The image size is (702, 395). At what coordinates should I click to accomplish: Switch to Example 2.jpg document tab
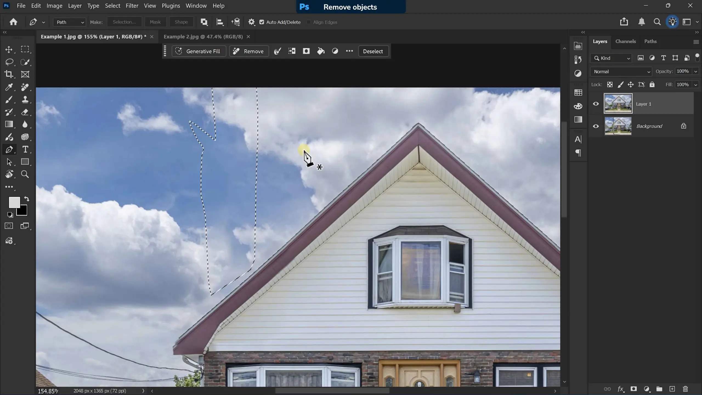[x=203, y=36]
